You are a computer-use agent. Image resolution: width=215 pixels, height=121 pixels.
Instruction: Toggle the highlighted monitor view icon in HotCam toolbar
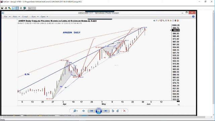(x=13, y=8)
